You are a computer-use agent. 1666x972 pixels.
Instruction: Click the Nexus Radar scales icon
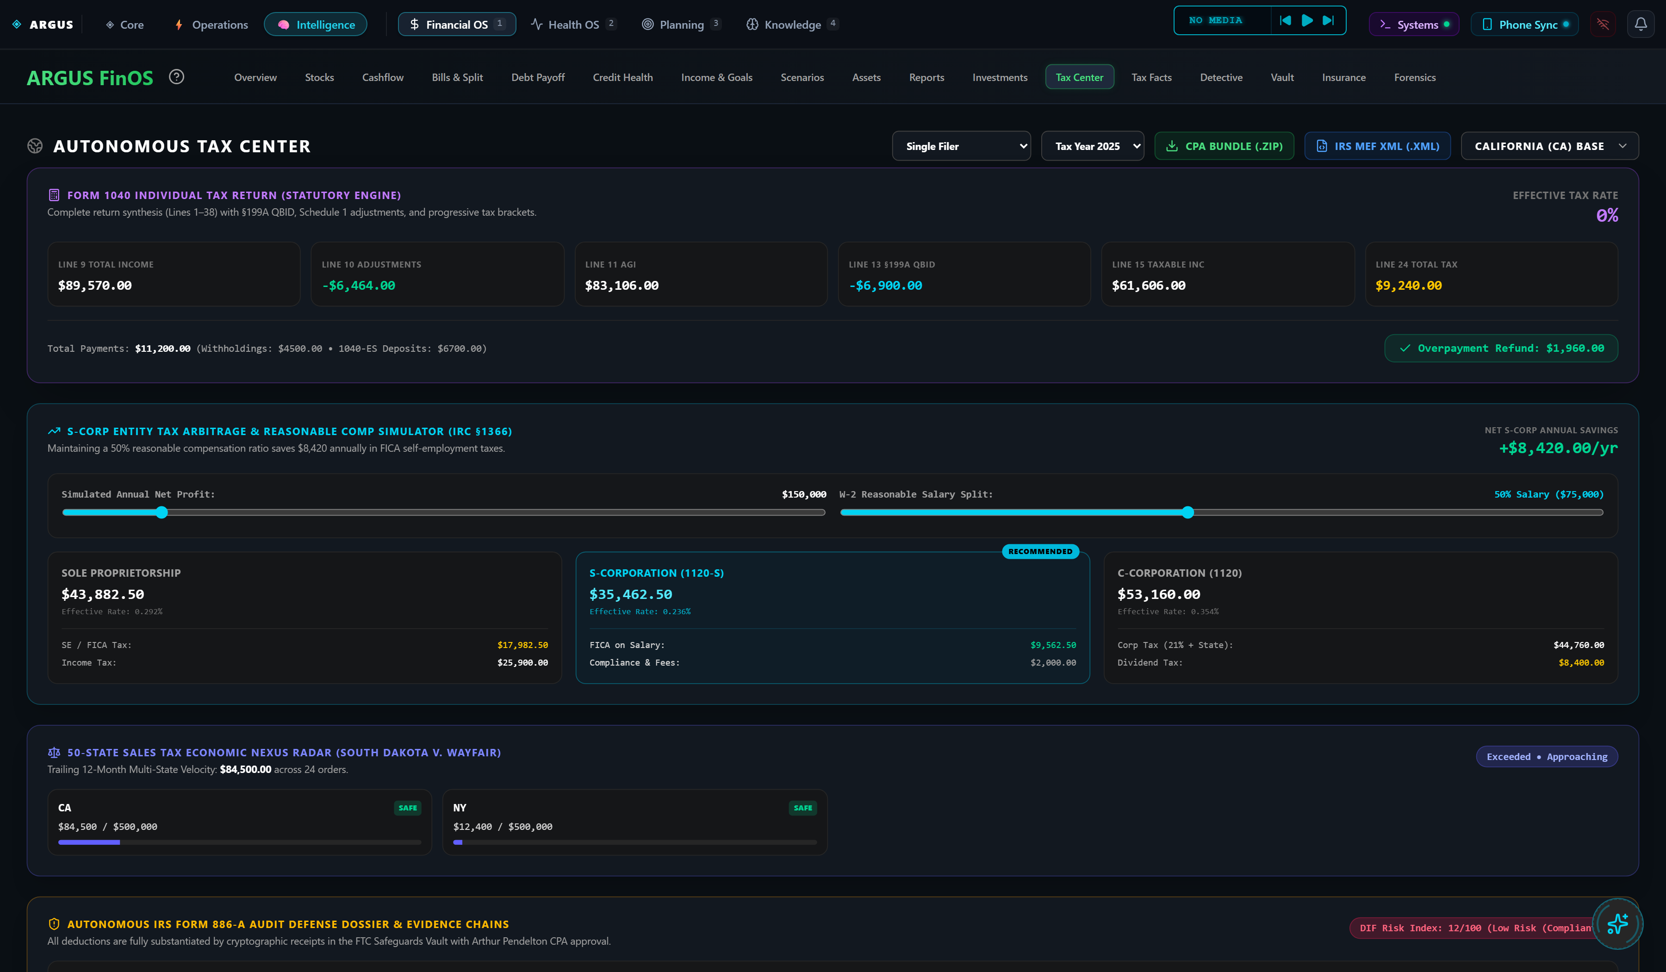click(54, 753)
